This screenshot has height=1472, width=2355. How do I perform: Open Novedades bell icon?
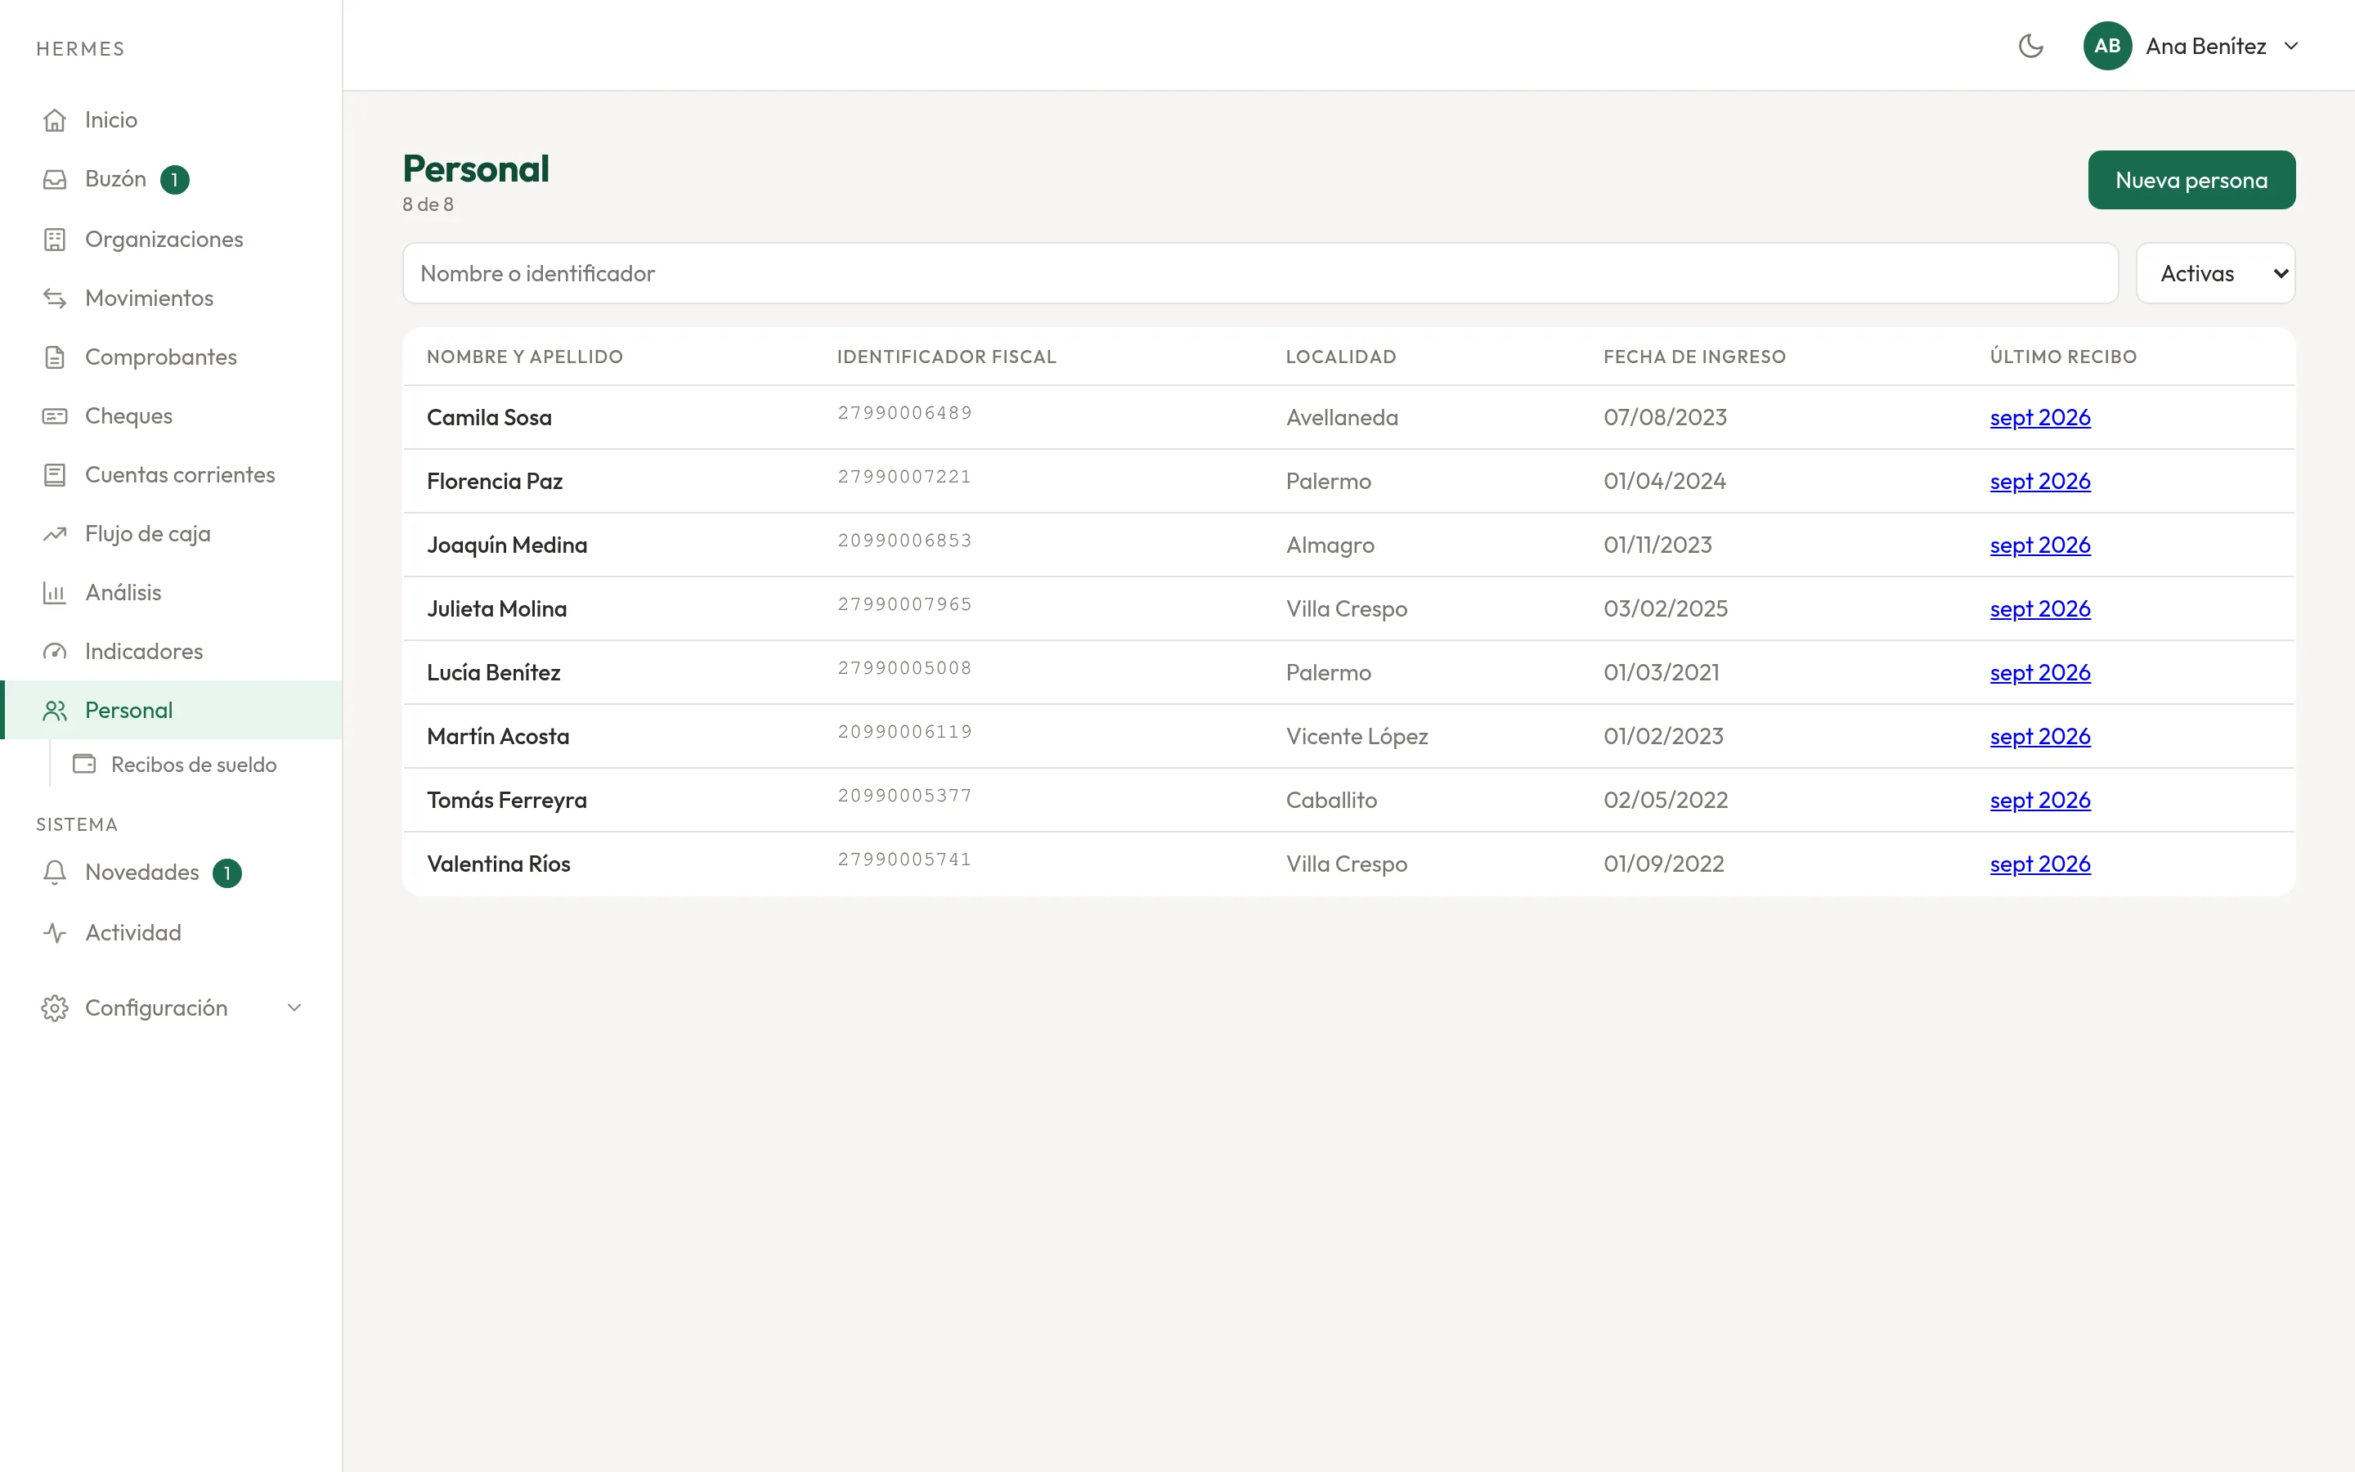click(x=55, y=873)
